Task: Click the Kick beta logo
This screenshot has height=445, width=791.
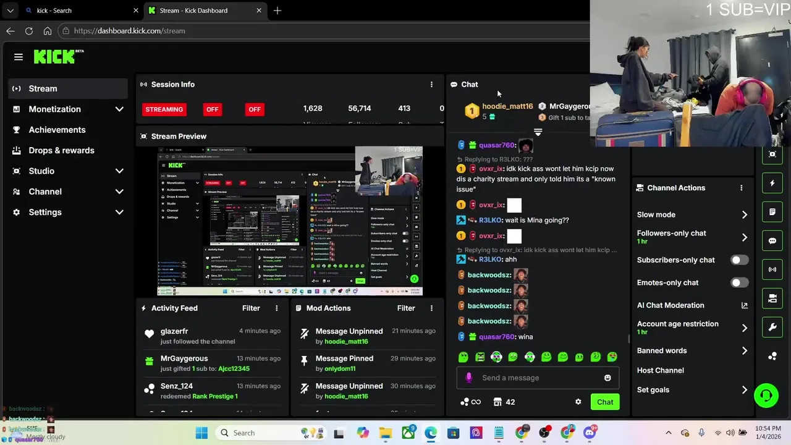Action: pyautogui.click(x=59, y=56)
